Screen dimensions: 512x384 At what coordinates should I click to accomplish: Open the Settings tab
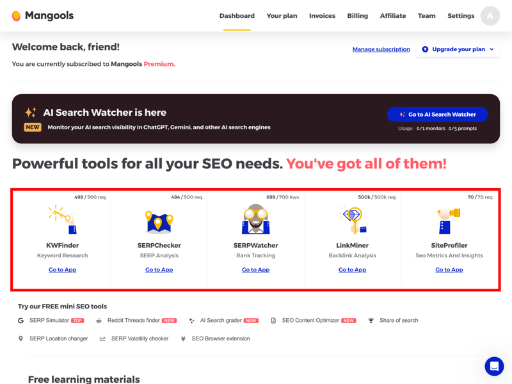click(x=461, y=16)
